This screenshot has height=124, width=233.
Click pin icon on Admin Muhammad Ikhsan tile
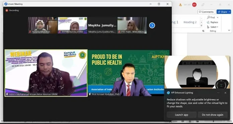[7, 94]
